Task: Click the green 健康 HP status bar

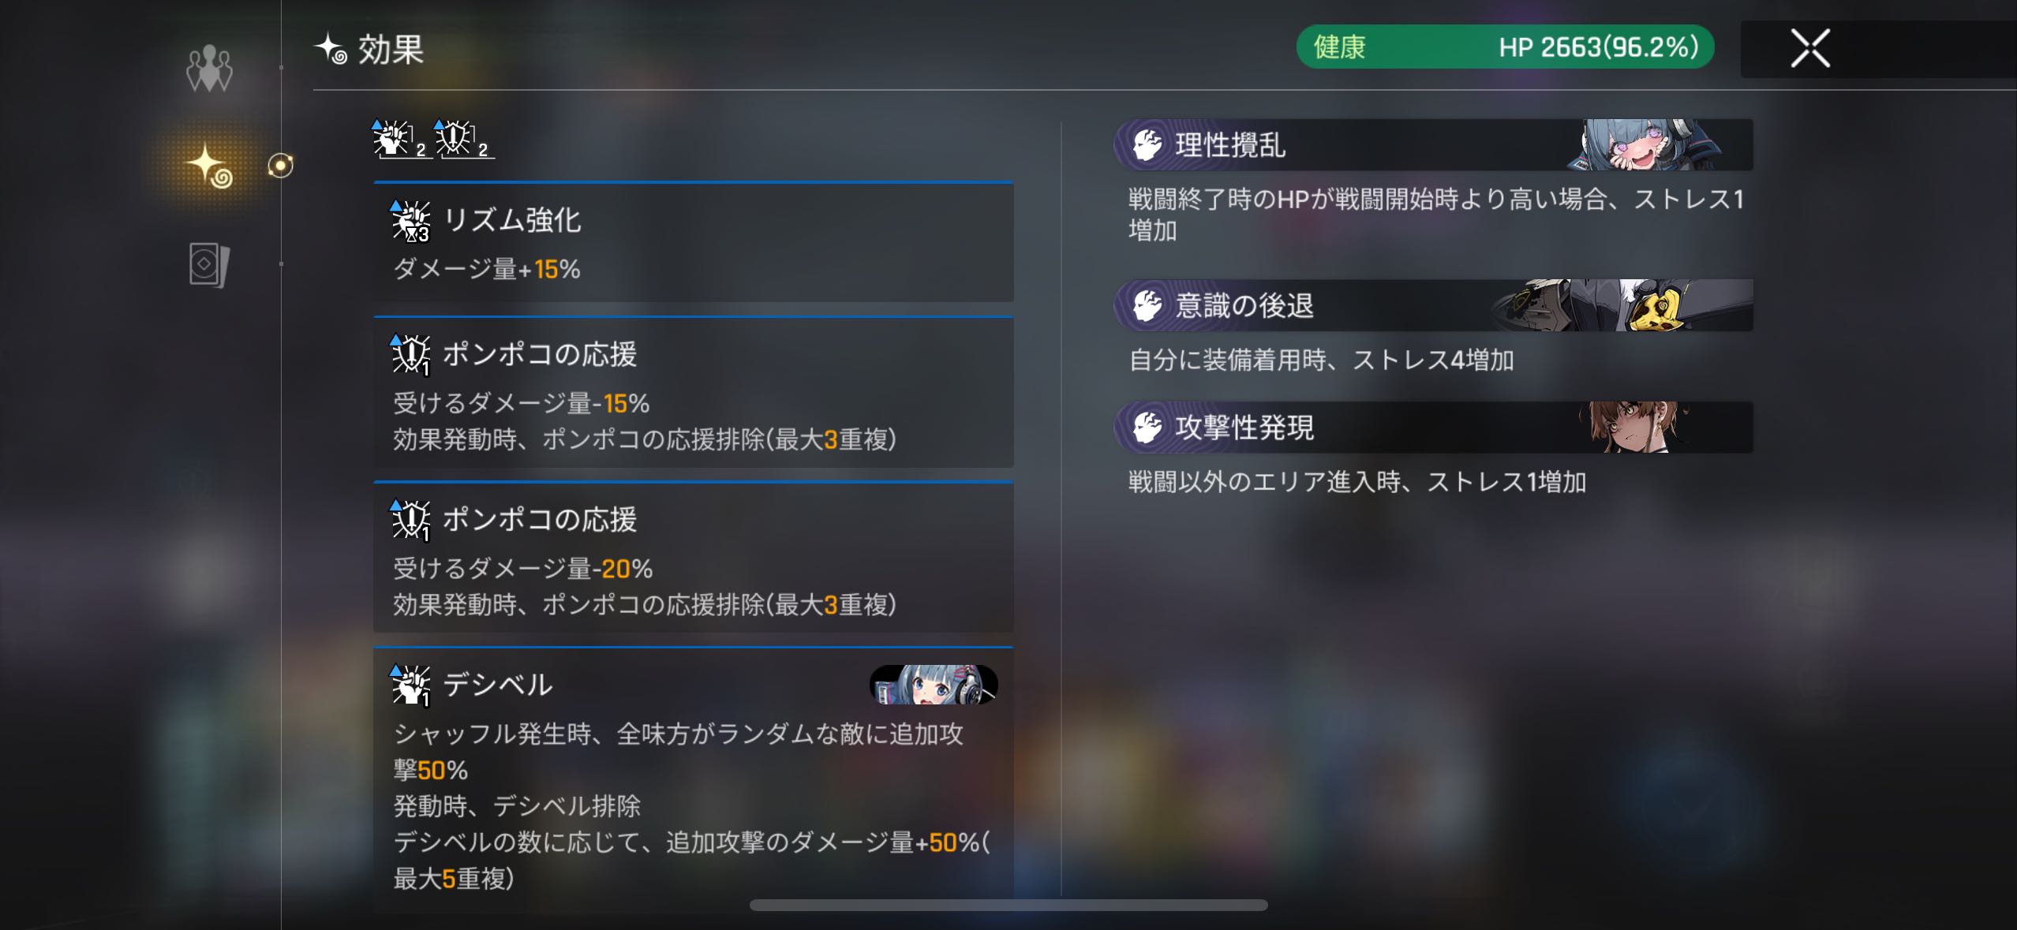Action: [1505, 47]
